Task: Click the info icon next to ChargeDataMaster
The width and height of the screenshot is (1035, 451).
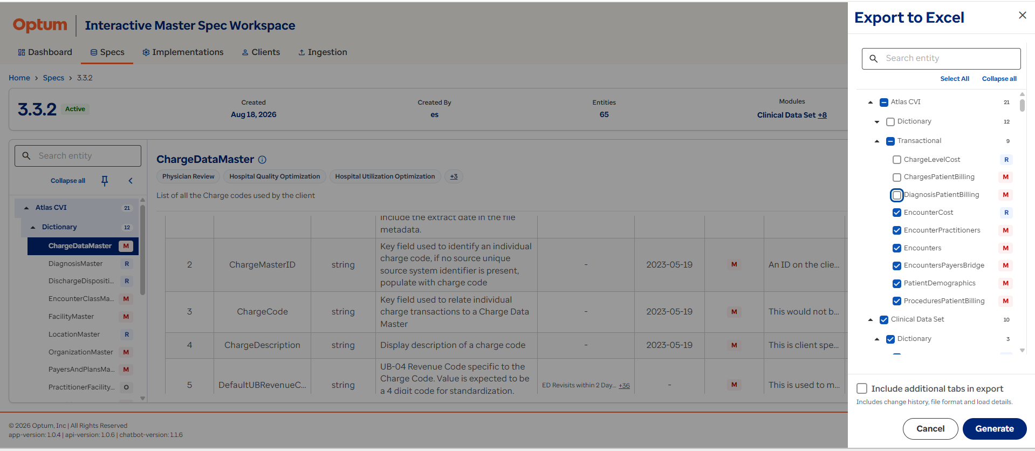Action: coord(262,160)
